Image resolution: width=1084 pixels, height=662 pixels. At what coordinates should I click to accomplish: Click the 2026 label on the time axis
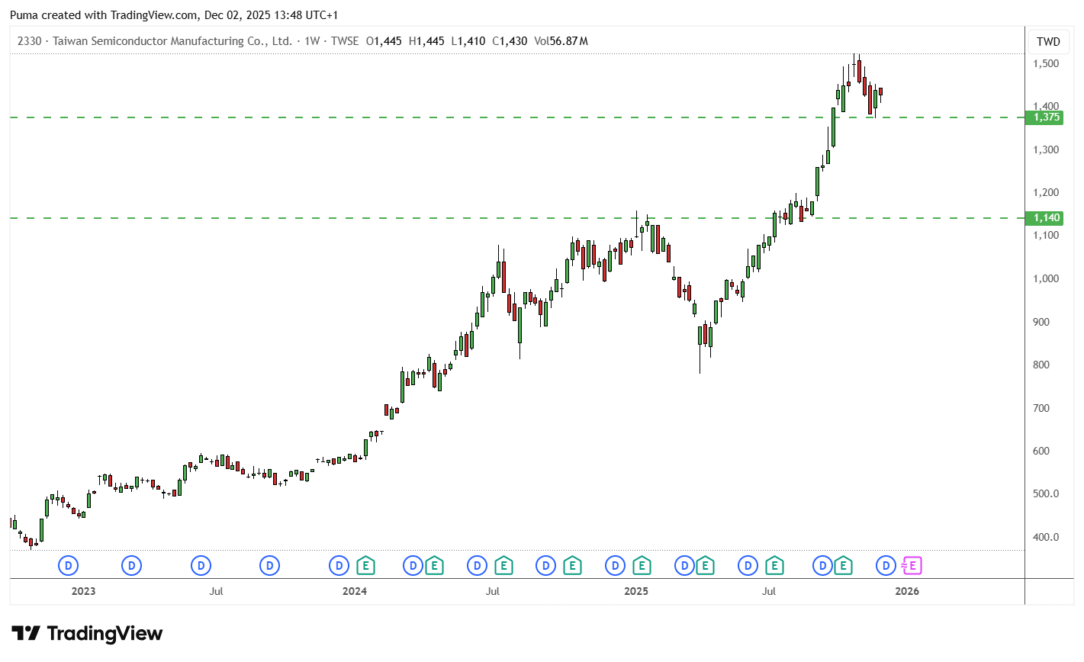point(906,591)
